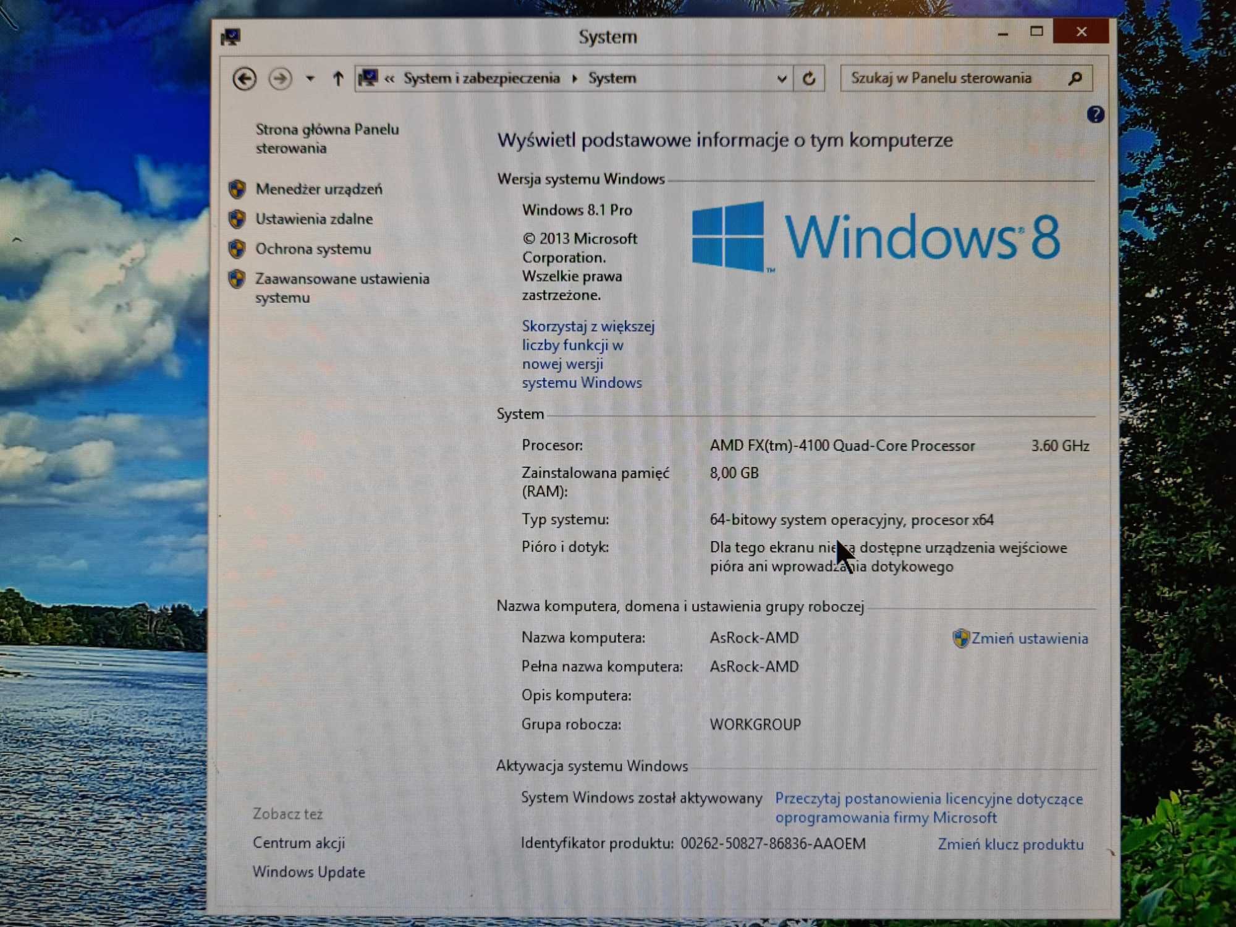Click the '8,00 GB' RAM value
Viewport: 1236px width, 927px height.
coord(734,473)
